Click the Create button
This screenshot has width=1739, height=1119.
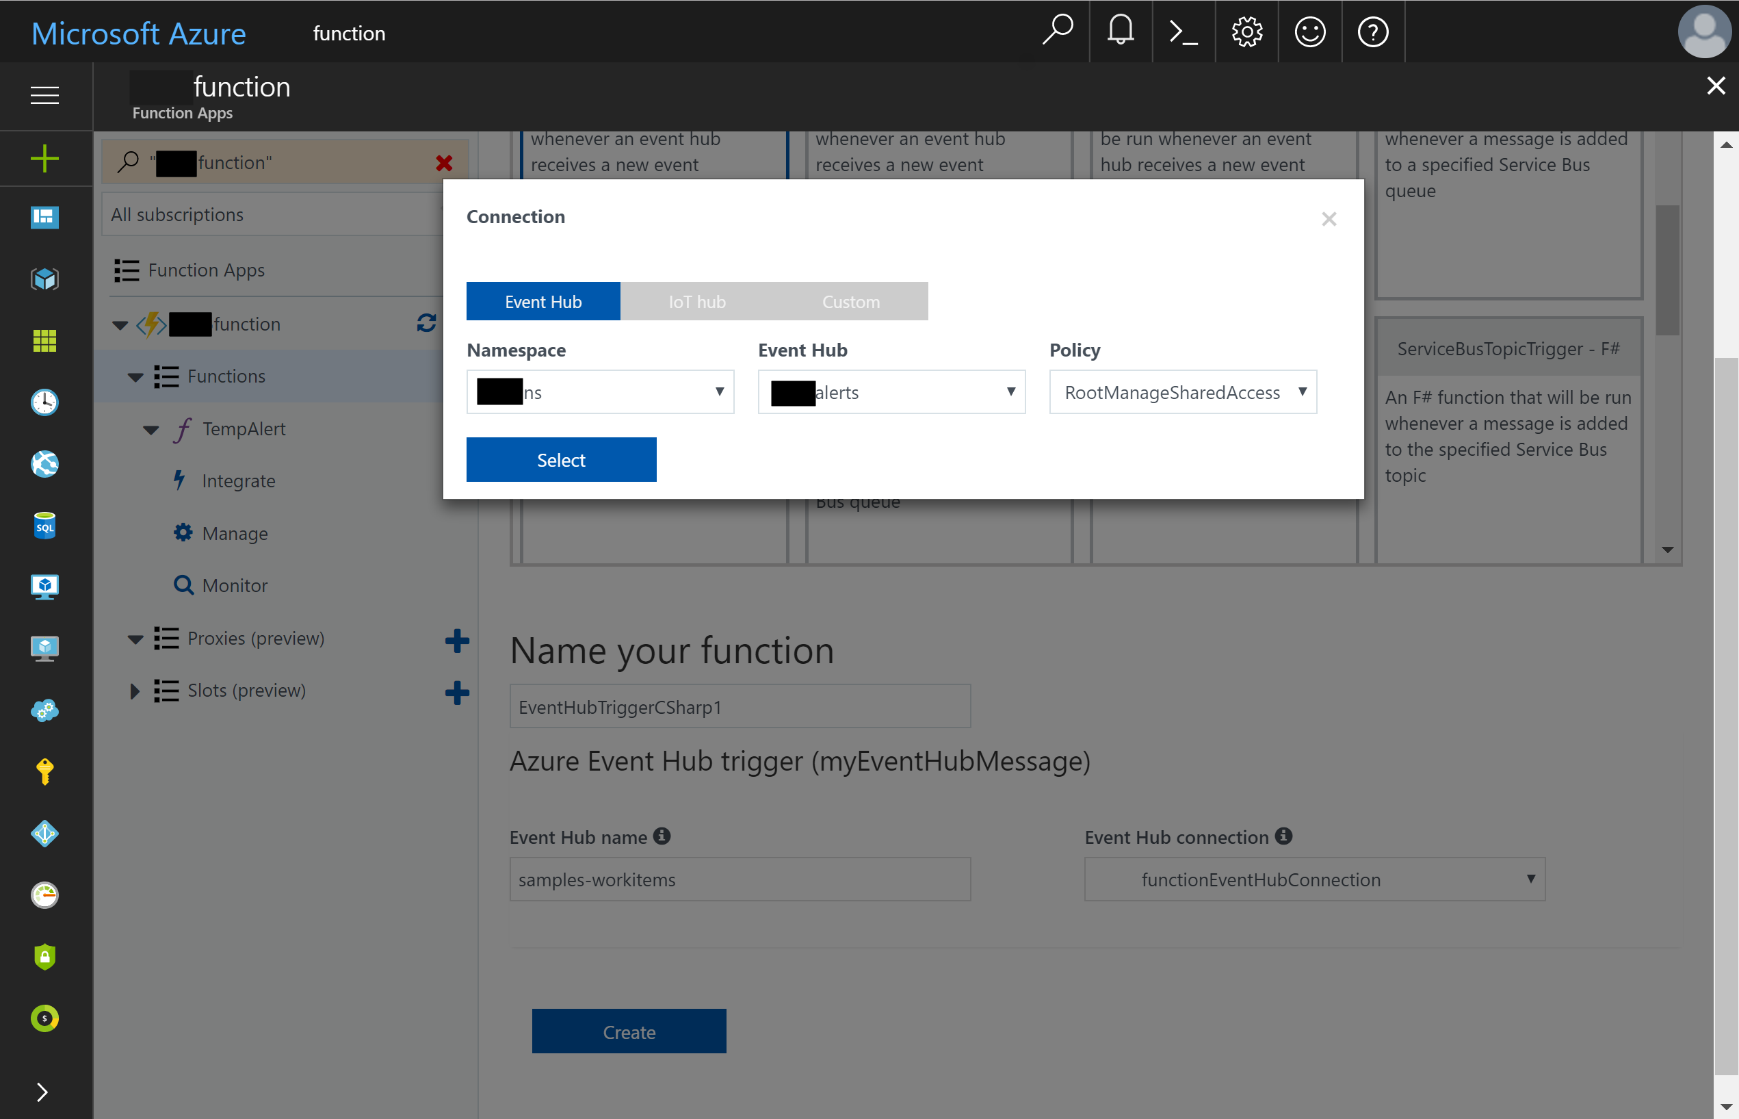(629, 1031)
